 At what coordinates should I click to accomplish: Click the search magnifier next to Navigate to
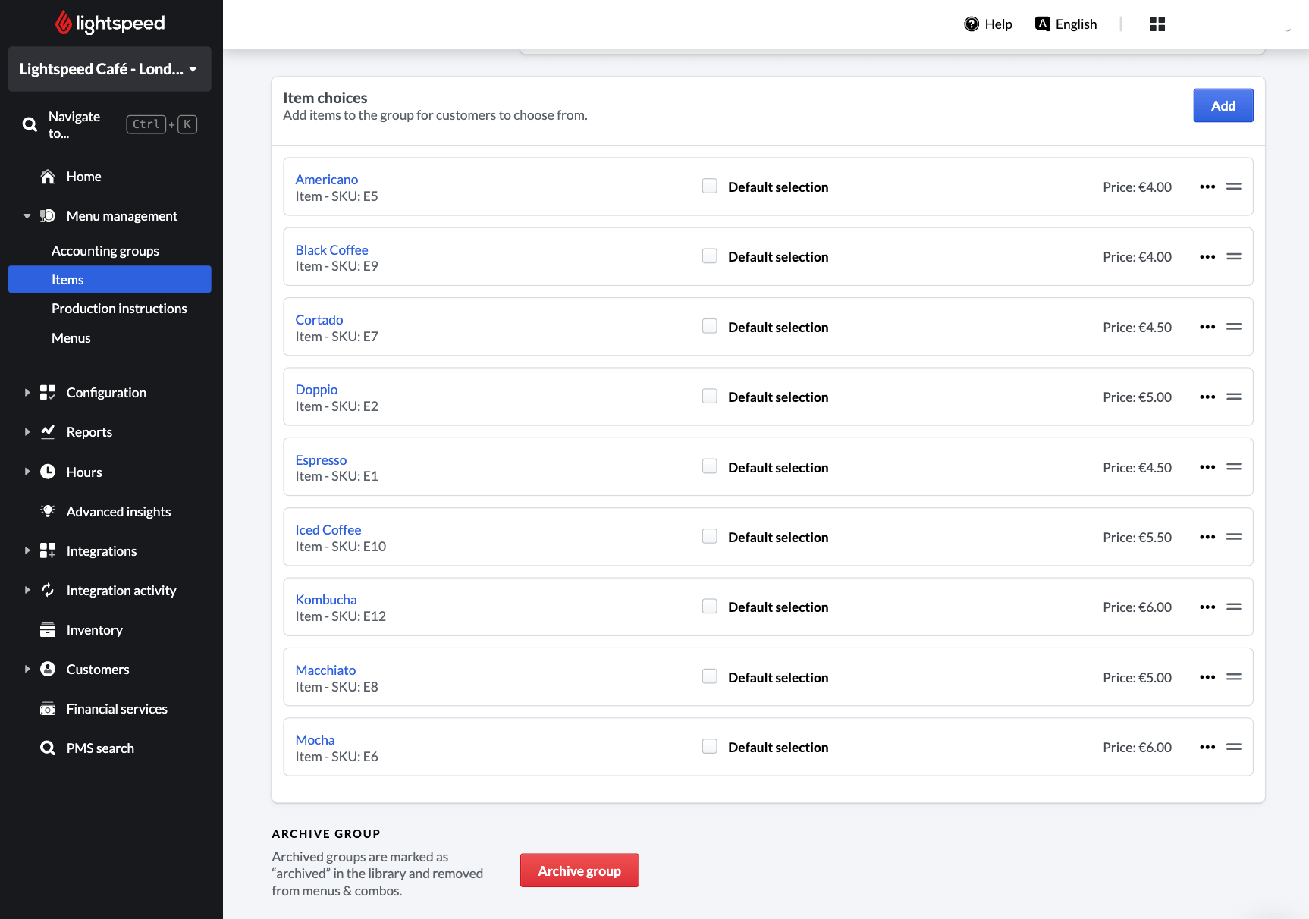pyautogui.click(x=30, y=125)
